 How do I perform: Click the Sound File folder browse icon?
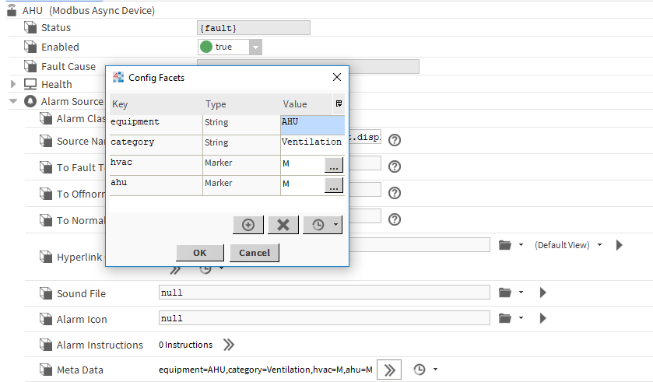click(x=505, y=293)
